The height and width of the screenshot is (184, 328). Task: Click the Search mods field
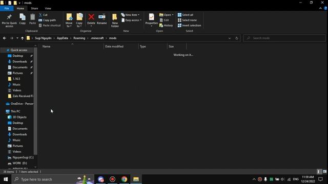[284, 38]
